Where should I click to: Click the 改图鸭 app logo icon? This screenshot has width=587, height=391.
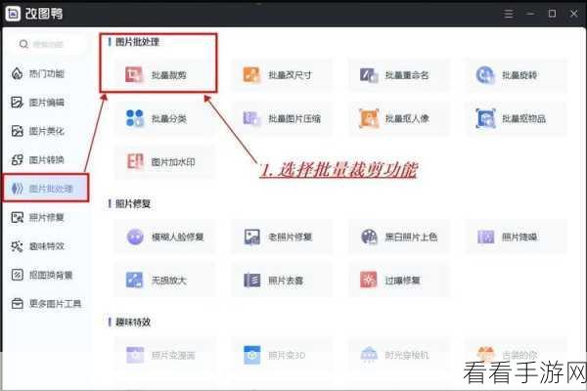click(x=13, y=14)
